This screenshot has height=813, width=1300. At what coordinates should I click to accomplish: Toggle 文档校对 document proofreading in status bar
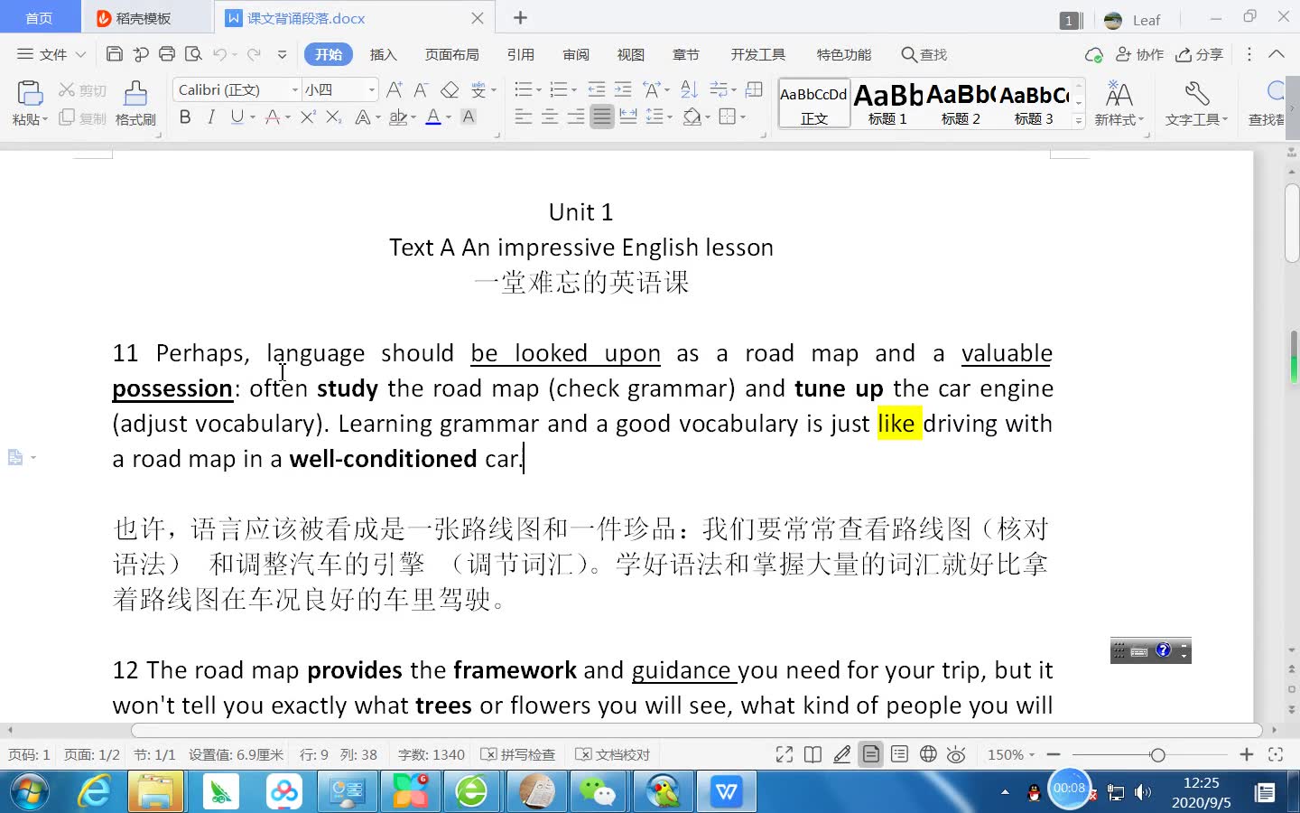[x=613, y=754]
